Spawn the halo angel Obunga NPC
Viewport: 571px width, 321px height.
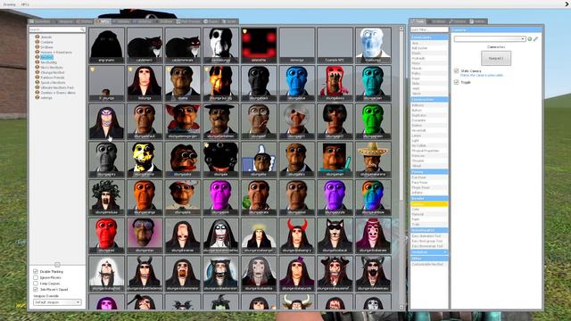point(259,235)
